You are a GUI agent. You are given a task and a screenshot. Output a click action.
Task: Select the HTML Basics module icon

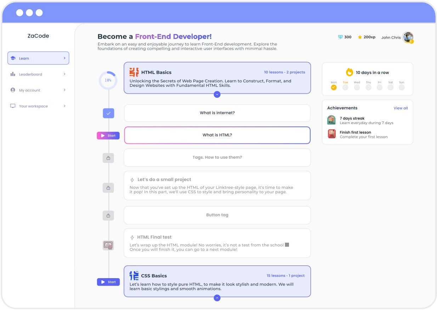coord(134,72)
